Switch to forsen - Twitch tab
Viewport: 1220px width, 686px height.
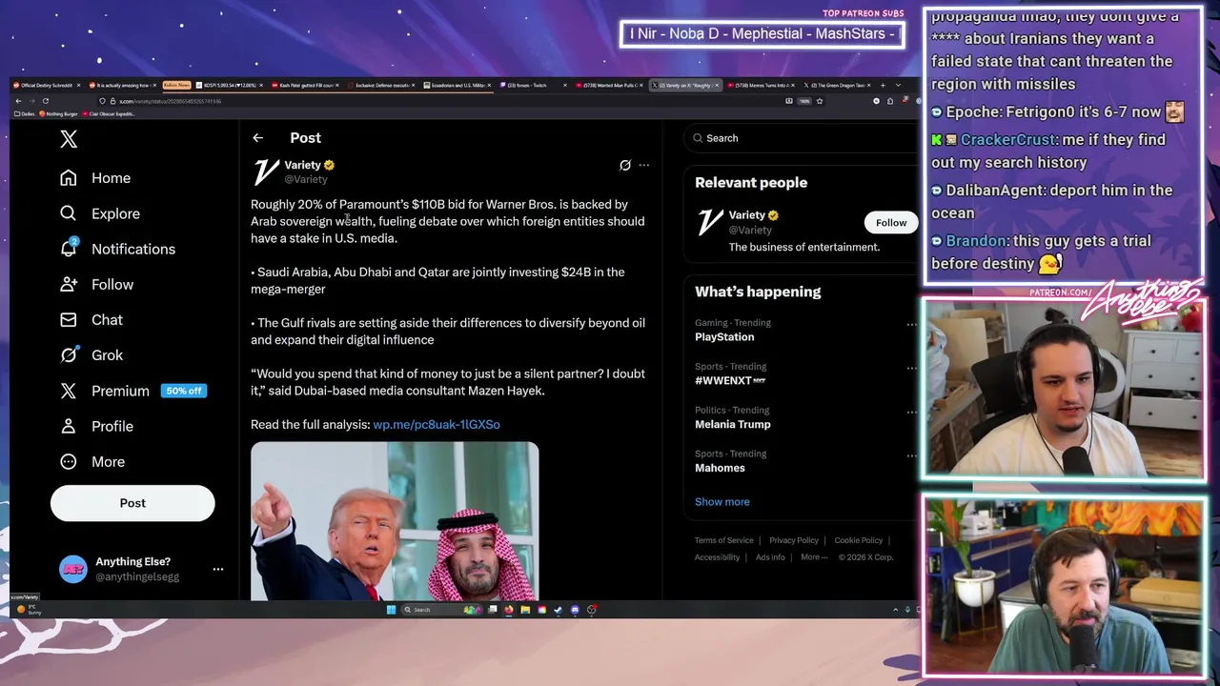pos(534,86)
